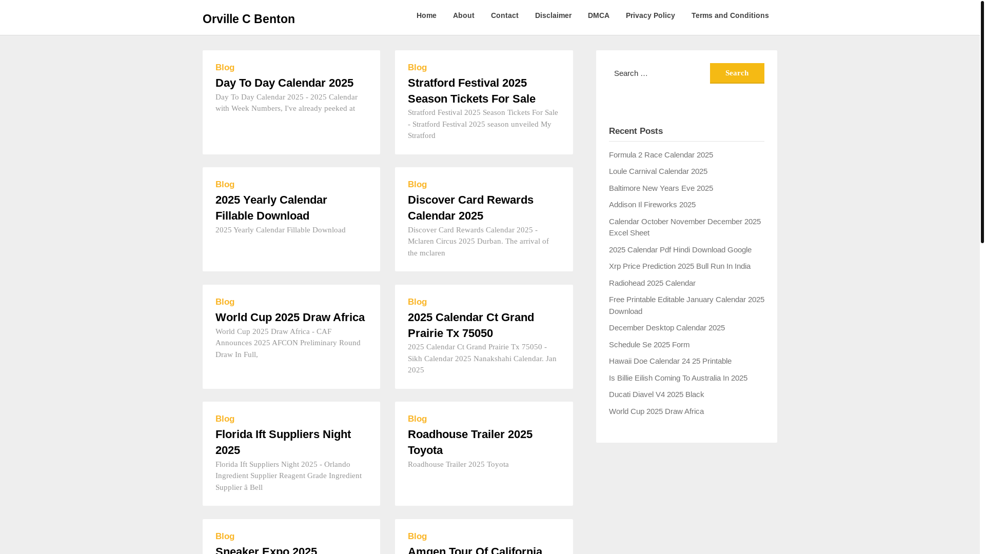
Task: Click the Florida Ift Suppliers excerpt text
Action: 288,476
